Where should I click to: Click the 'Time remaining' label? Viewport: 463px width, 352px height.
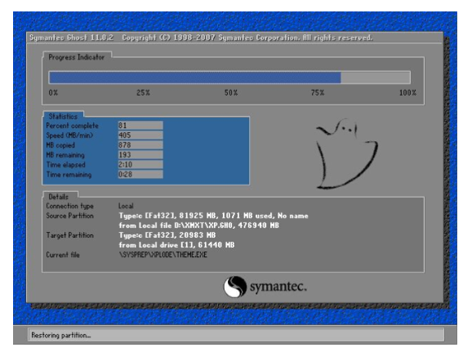tap(69, 175)
